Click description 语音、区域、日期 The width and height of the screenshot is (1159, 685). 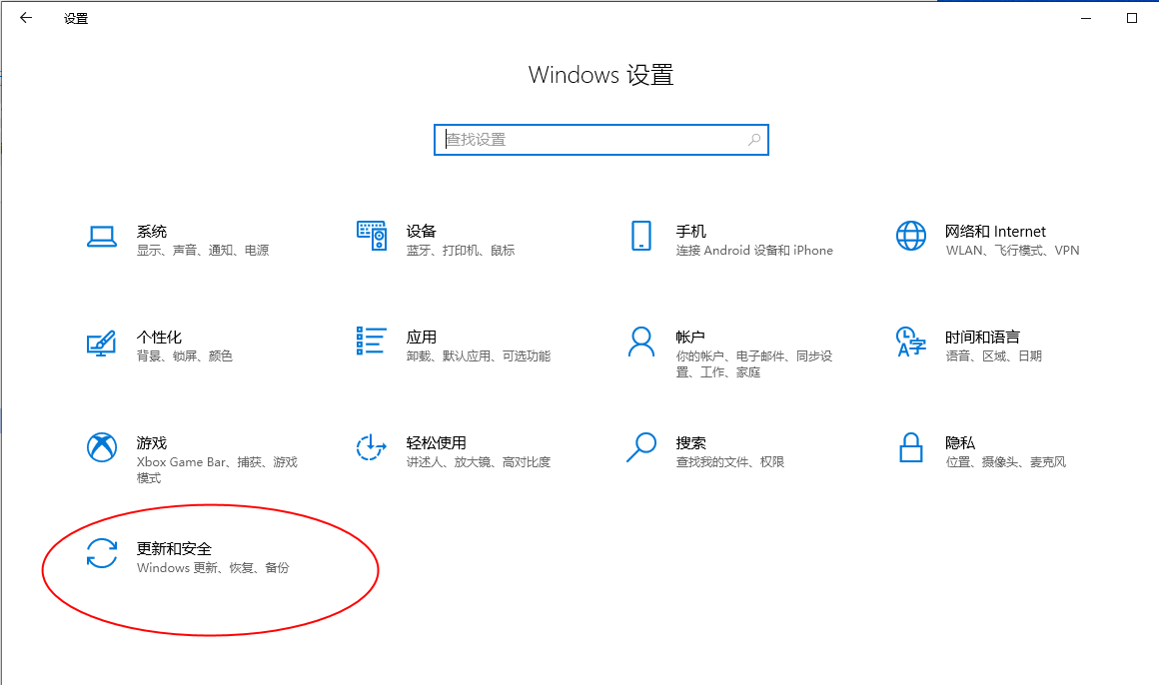coord(994,356)
